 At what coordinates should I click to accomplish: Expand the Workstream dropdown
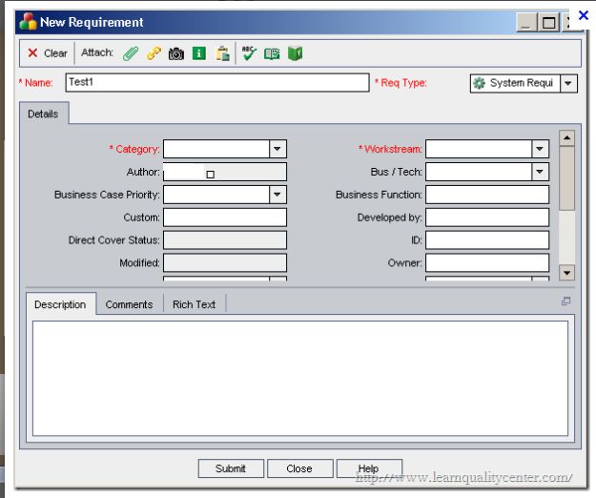(540, 149)
